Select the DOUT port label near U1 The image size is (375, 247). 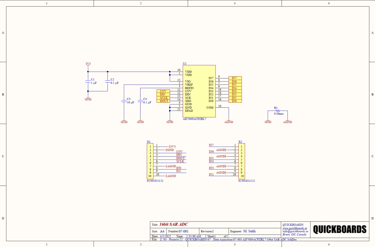(163, 101)
